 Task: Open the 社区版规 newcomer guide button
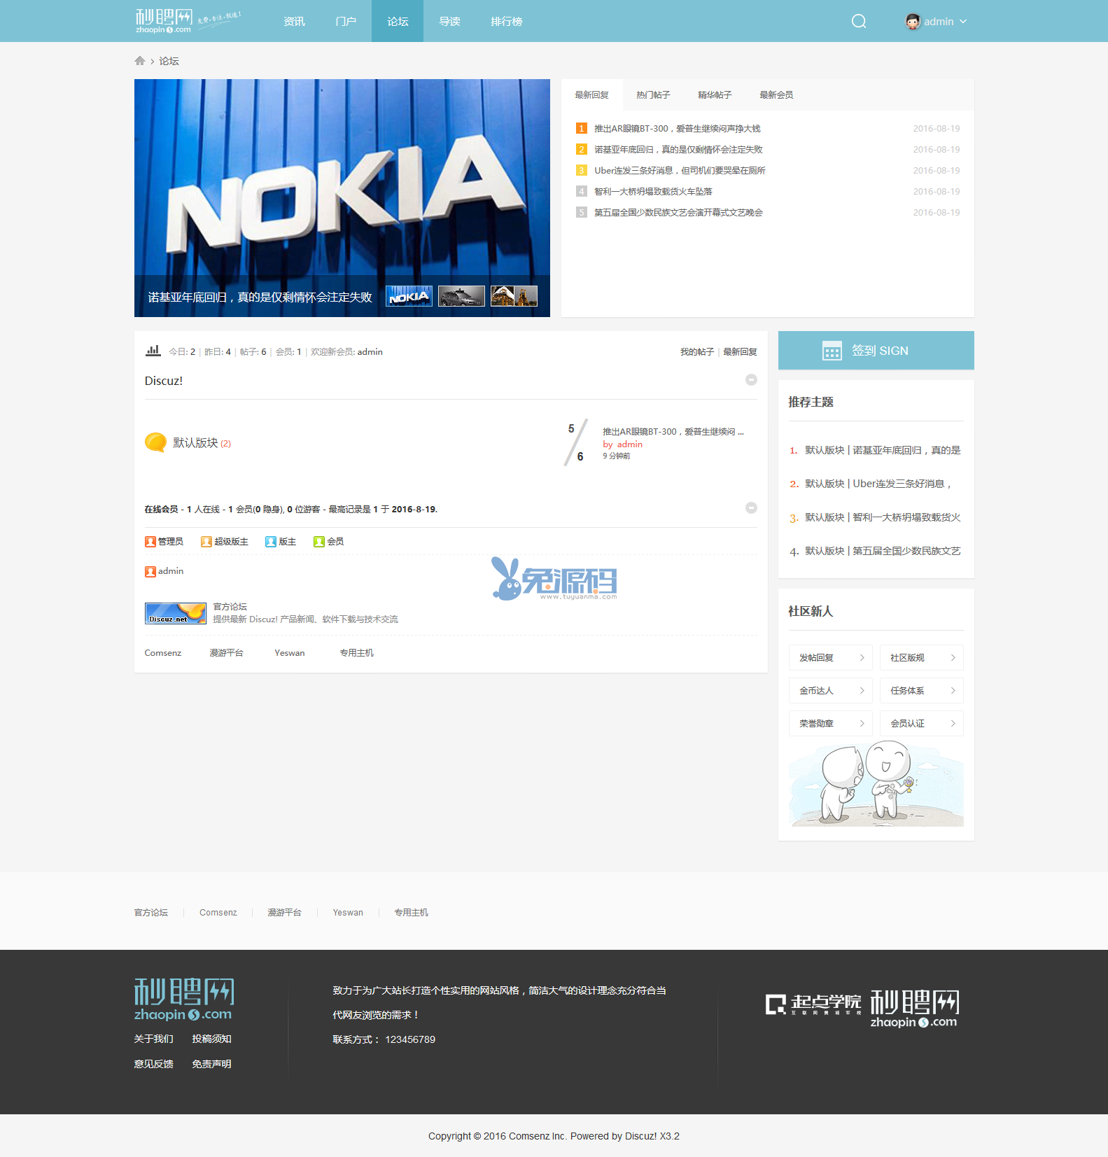[x=922, y=658]
